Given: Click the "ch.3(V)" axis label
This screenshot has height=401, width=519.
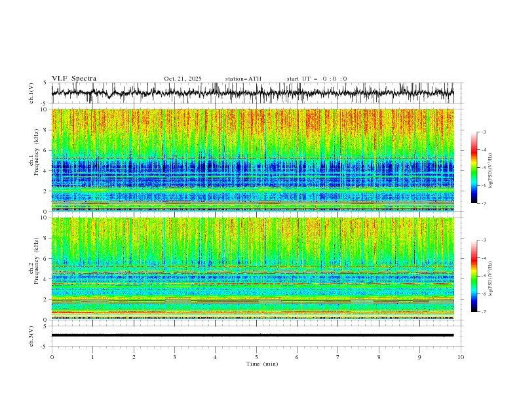Looking at the screenshot, I should (x=31, y=336).
